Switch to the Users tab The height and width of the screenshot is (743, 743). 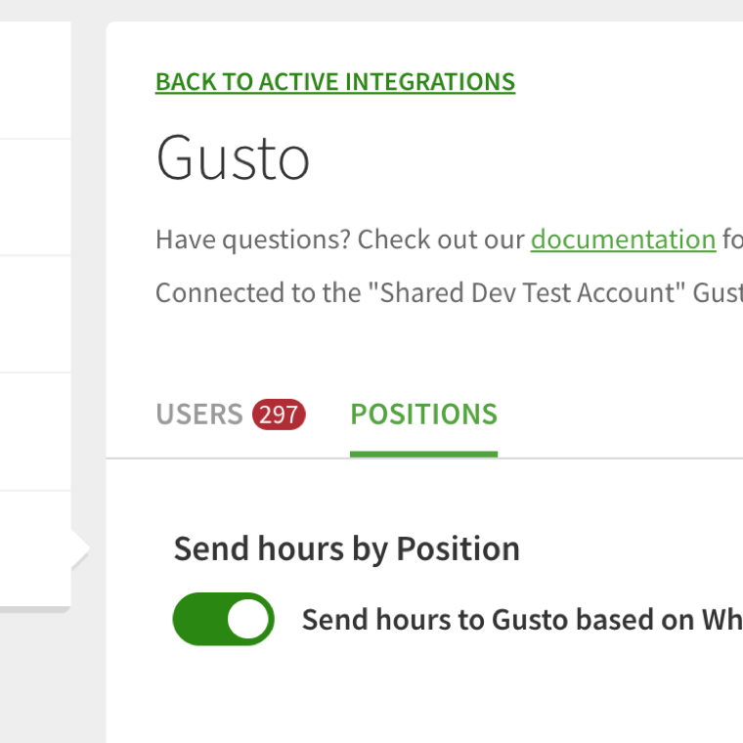(199, 415)
